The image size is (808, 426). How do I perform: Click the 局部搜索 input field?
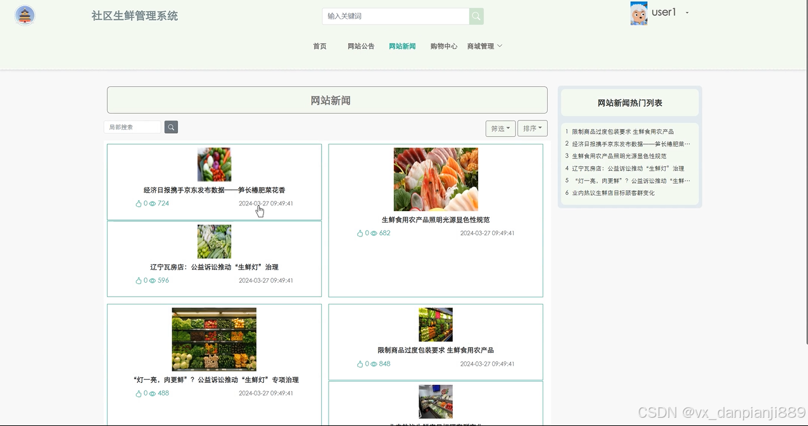click(x=132, y=127)
